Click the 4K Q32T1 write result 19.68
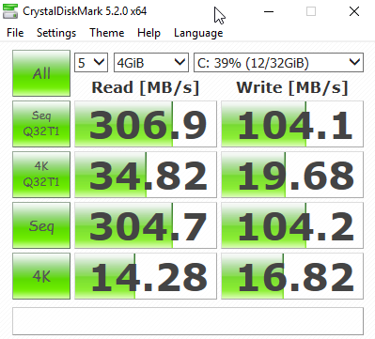The width and height of the screenshot is (375, 339). pyautogui.click(x=292, y=175)
